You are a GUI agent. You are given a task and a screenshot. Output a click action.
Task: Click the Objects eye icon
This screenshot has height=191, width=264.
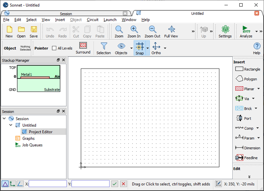(x=121, y=48)
